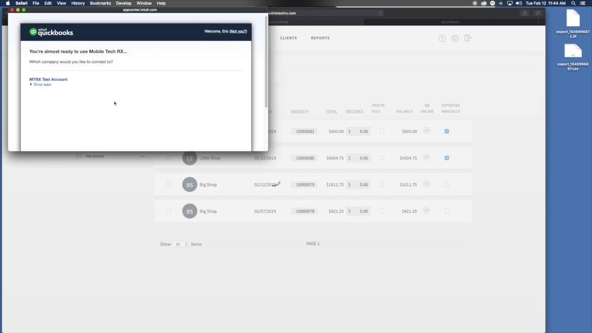
Task: Open the help question mark icon
Action: [x=442, y=38]
